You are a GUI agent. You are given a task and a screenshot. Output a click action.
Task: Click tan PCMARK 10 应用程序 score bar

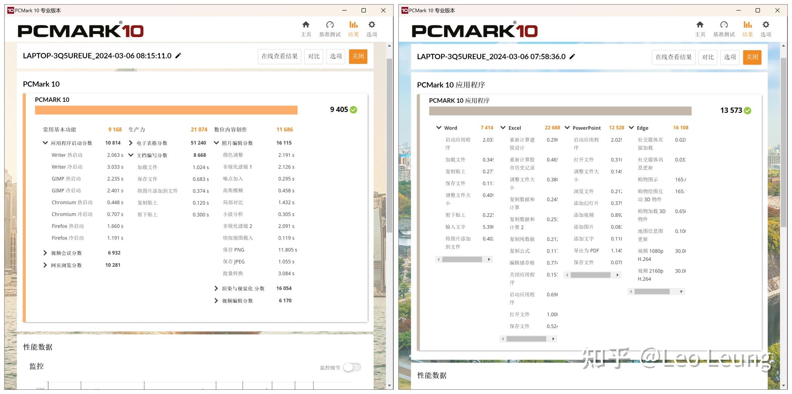(x=560, y=111)
